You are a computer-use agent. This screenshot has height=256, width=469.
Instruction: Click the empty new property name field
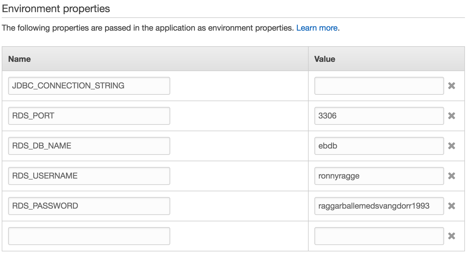pos(89,236)
